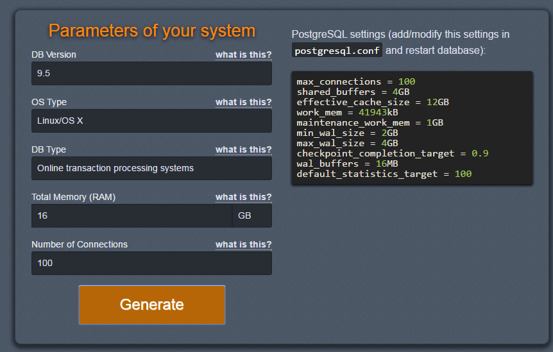Click the work_mem = 41943kB line
Viewport: 553px width, 352px height.
(347, 112)
